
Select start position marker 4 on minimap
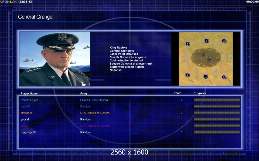coord(187,75)
